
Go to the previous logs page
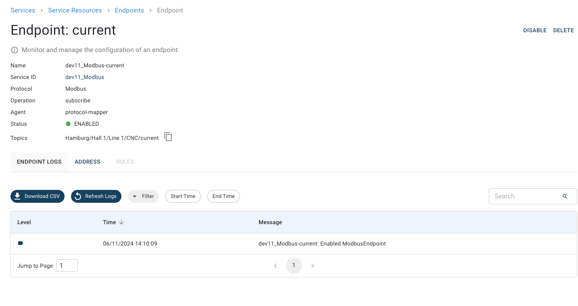tap(275, 266)
